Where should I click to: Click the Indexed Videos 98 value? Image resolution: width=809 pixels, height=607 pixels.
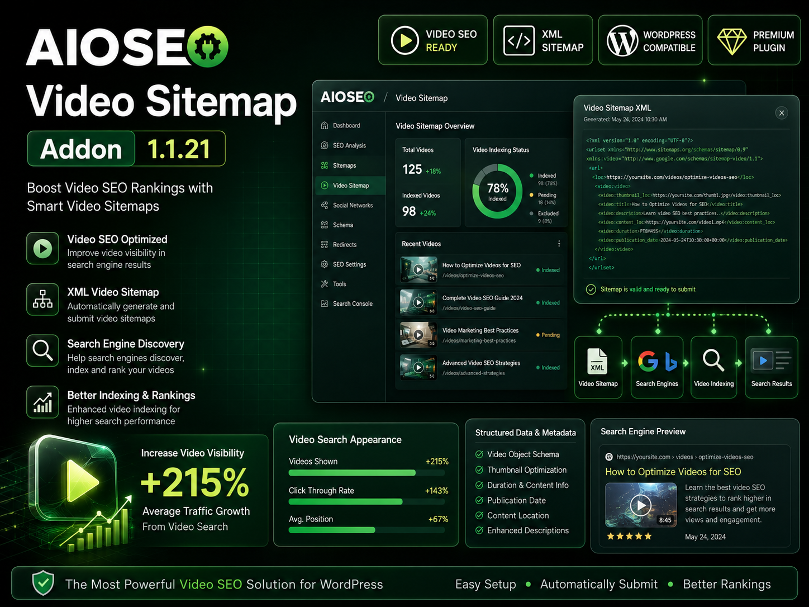pos(409,211)
